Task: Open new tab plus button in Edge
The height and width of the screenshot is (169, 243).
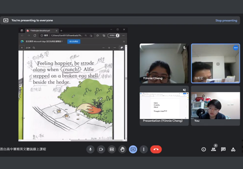Action: point(61,31)
